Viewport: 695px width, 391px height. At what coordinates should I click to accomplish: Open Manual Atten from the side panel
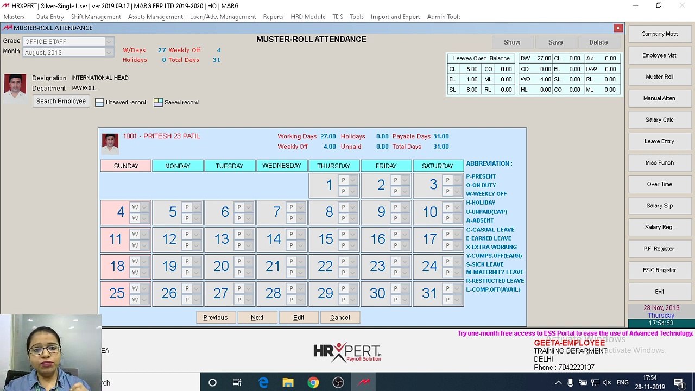tap(659, 98)
